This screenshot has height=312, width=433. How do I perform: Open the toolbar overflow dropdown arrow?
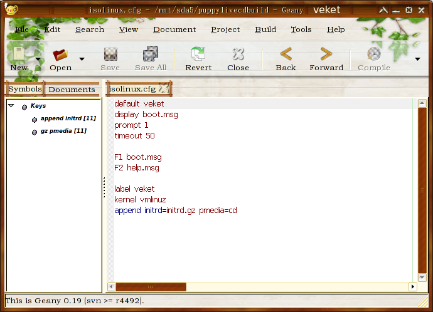(417, 59)
